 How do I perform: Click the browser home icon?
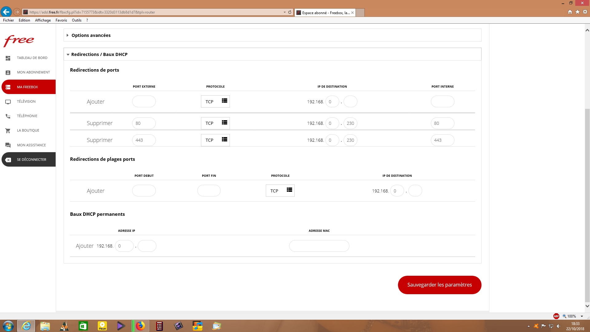570,12
